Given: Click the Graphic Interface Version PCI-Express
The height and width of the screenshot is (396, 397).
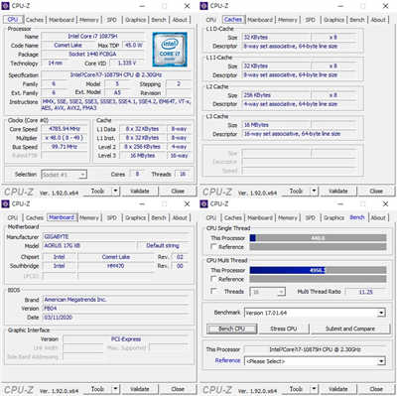Looking at the screenshot, I should pyautogui.click(x=126, y=339).
